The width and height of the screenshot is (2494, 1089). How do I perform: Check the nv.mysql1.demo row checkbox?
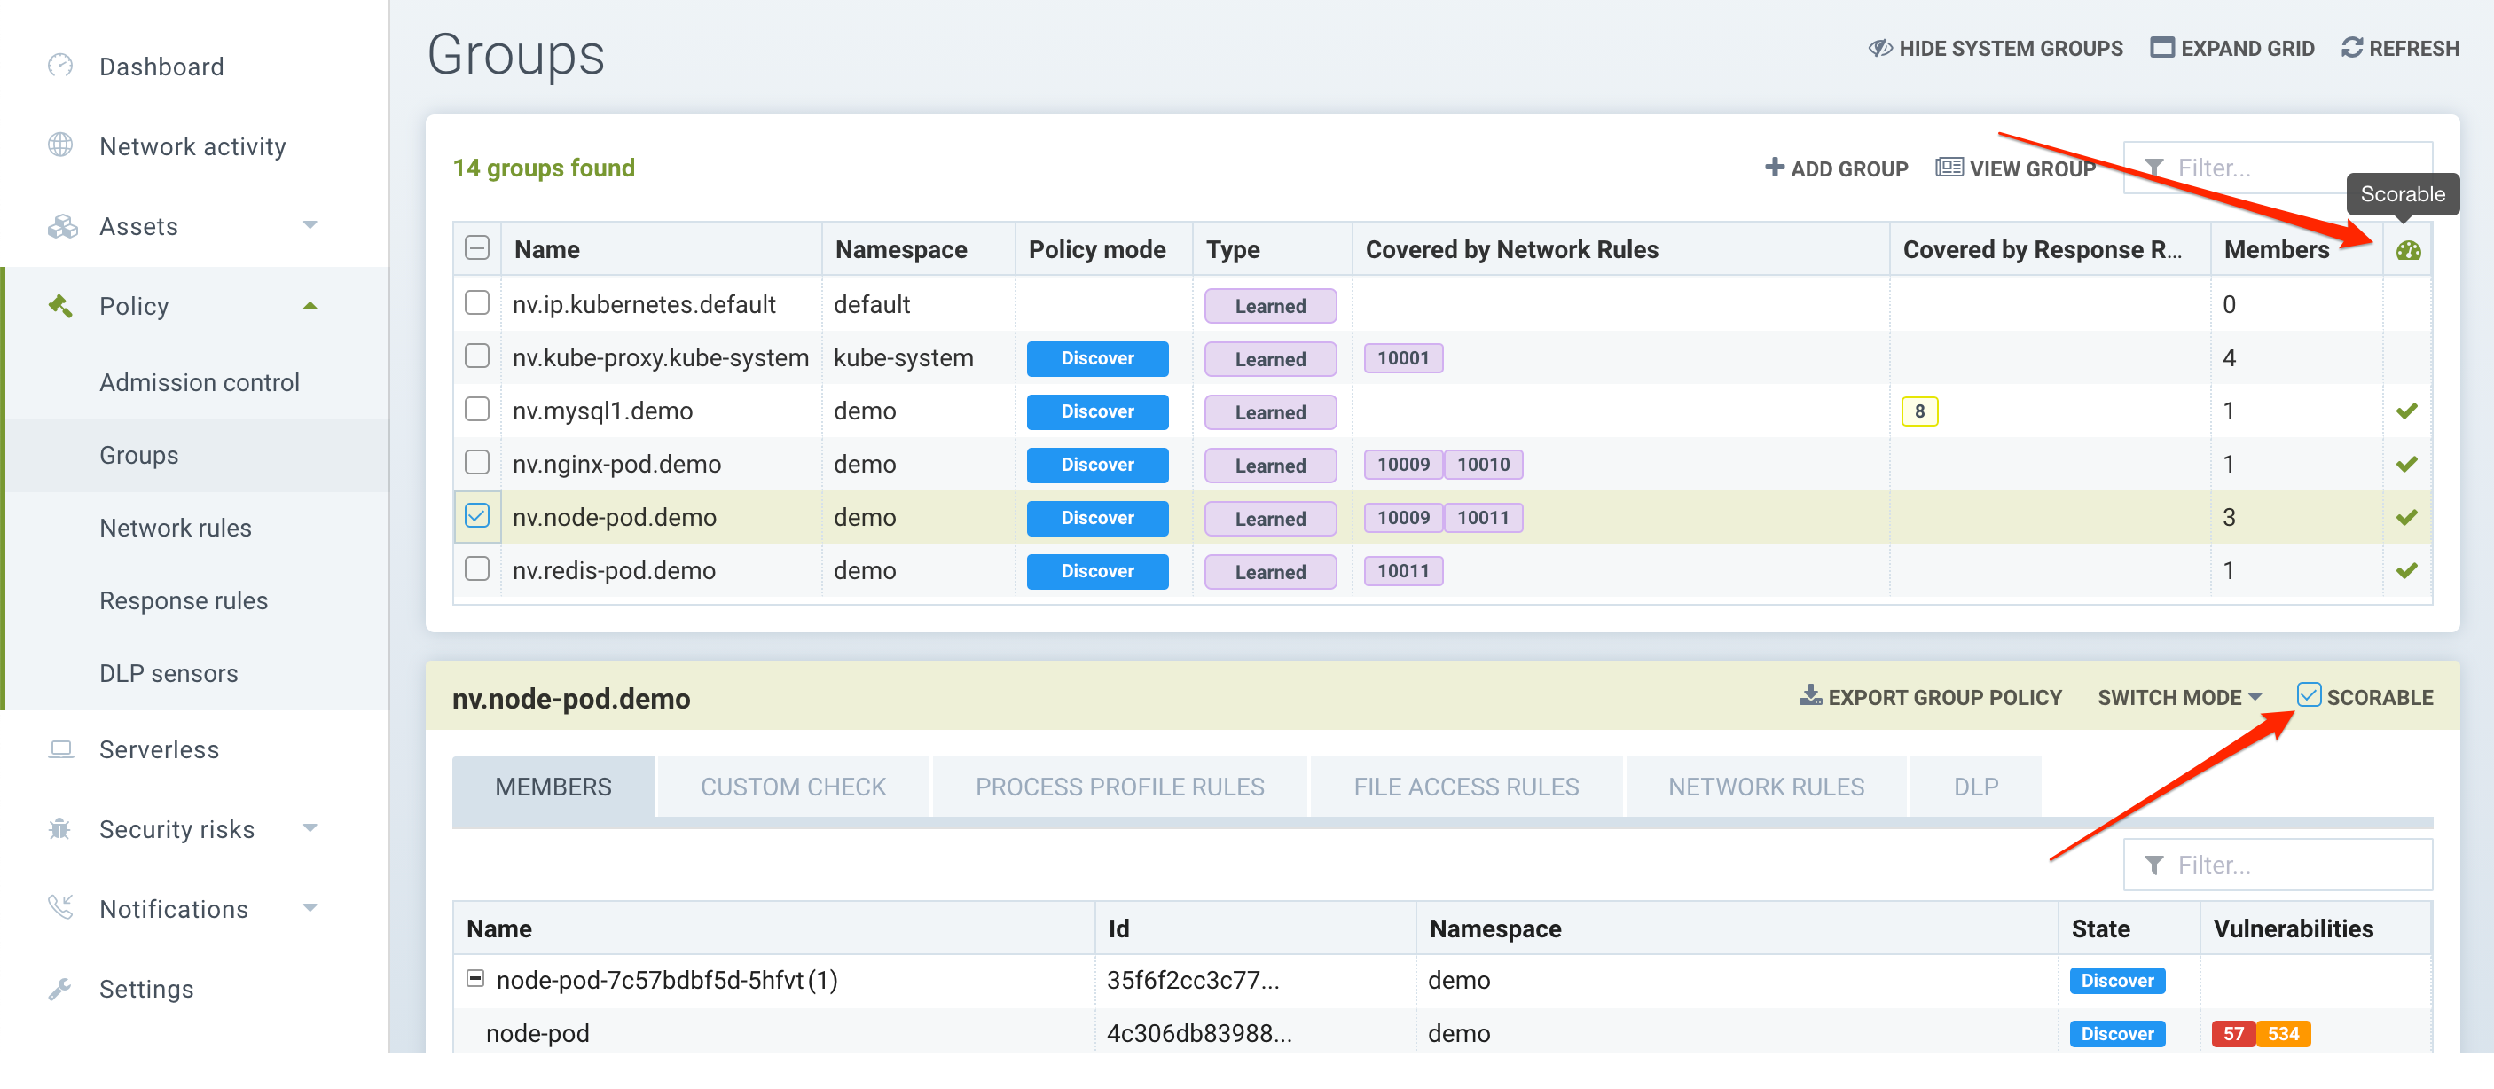click(476, 410)
